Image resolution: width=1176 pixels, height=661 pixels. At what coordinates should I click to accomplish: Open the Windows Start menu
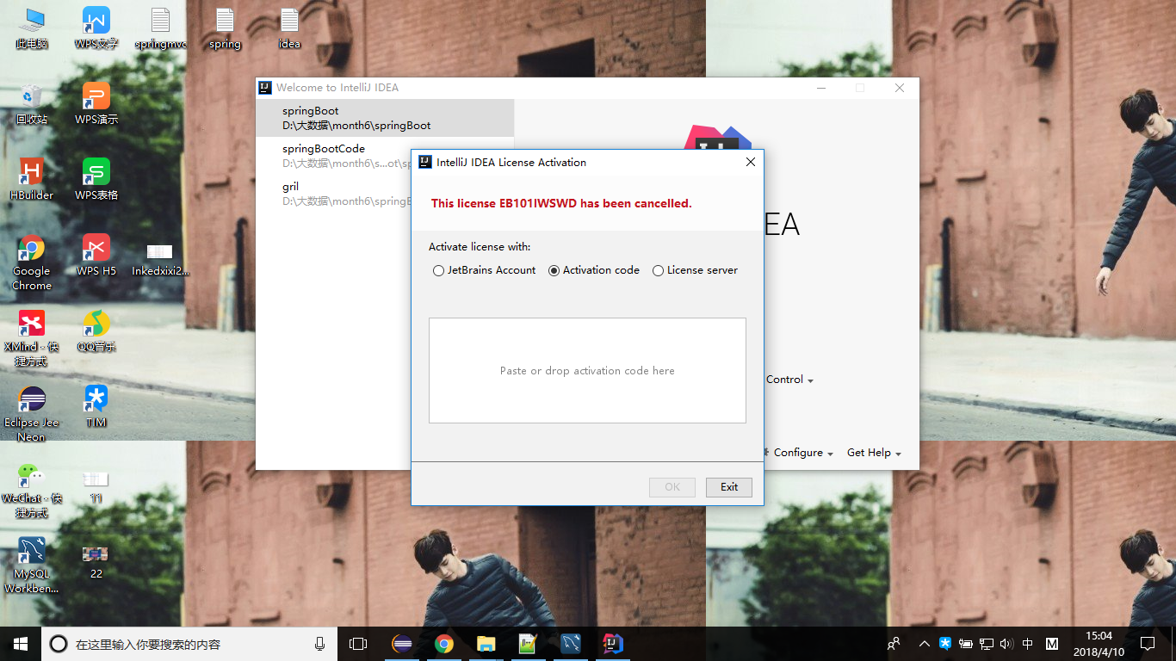(x=21, y=644)
